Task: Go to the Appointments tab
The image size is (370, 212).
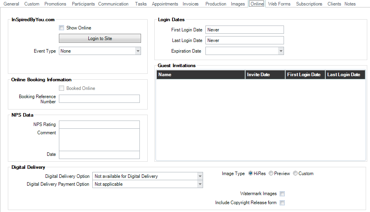Action: coord(165,4)
